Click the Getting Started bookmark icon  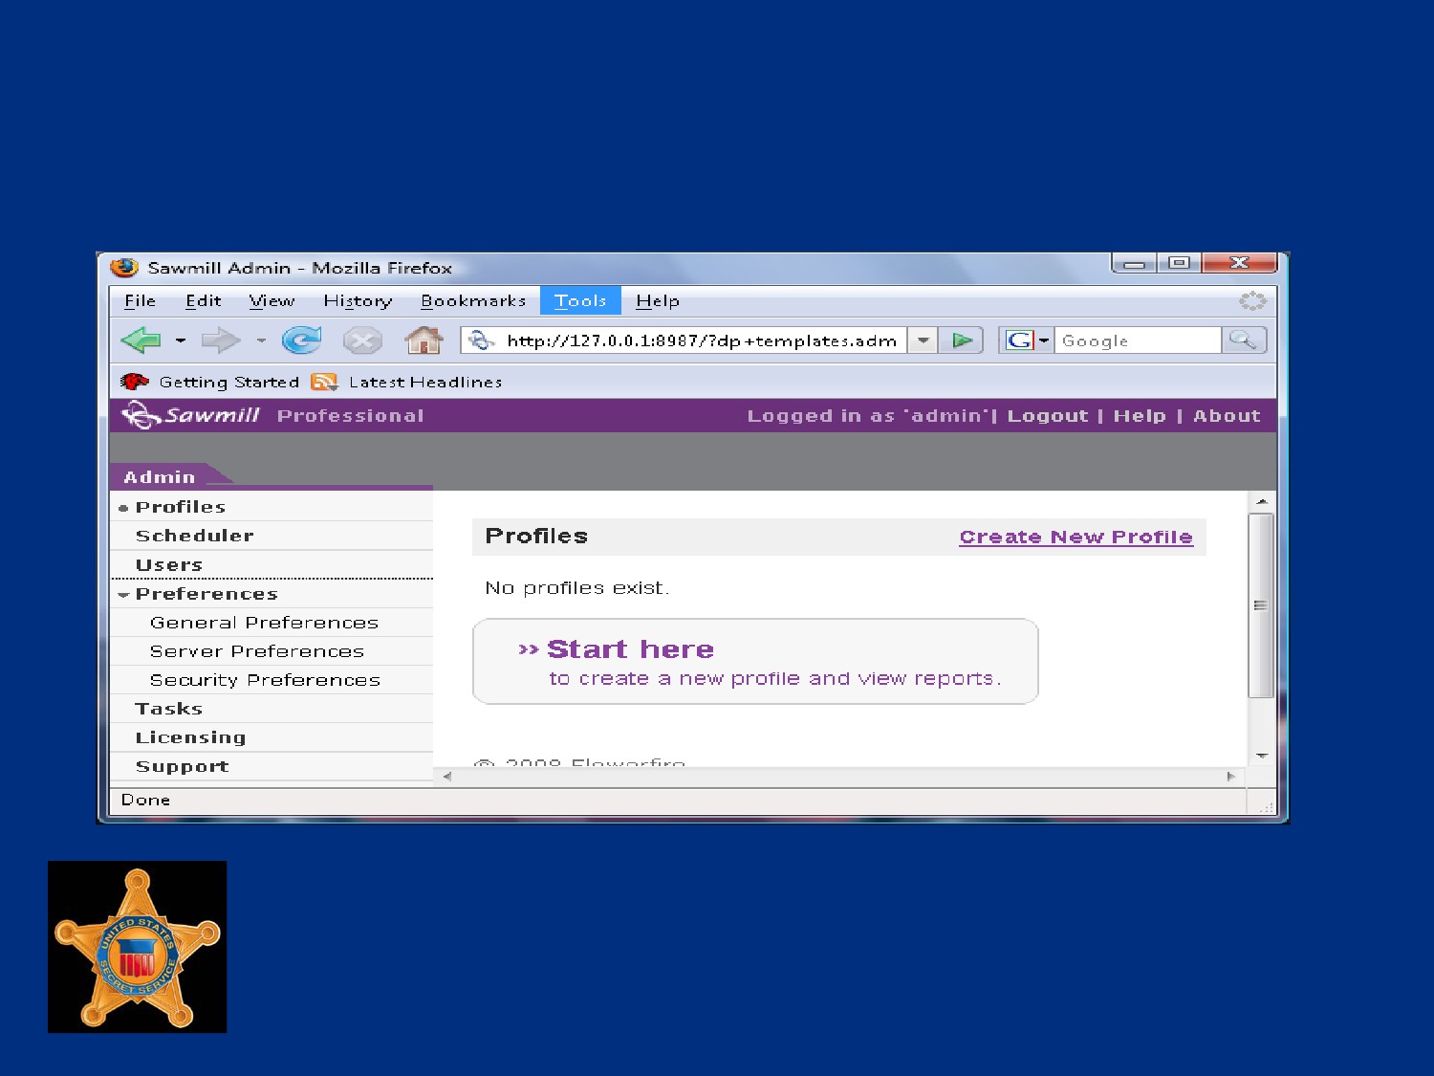click(135, 382)
